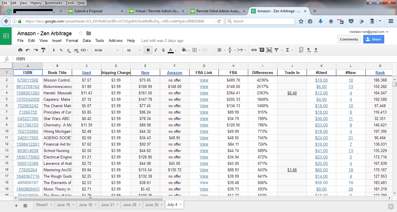397x212 pixels.
Task: Open Firefox downloads arrow
Action: (321, 21)
